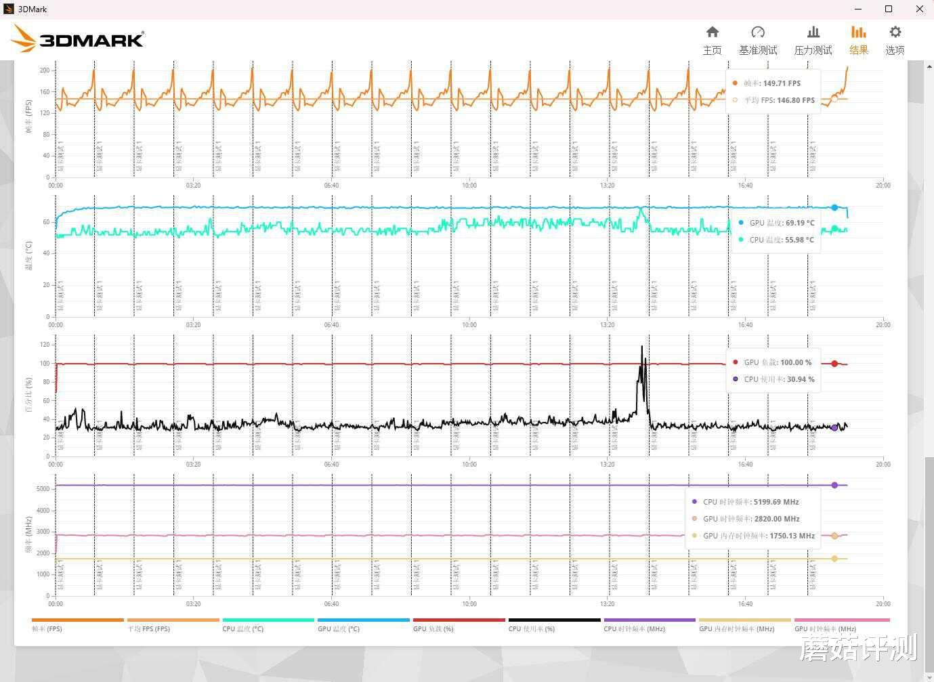This screenshot has width=934, height=682.
Task: Click the GPU 内存时钟频率 yellow legend swatch
Action: [744, 620]
